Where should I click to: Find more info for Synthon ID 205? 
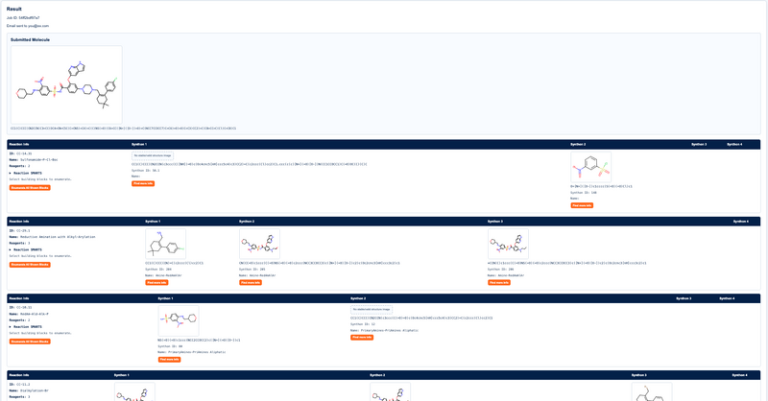tap(251, 282)
